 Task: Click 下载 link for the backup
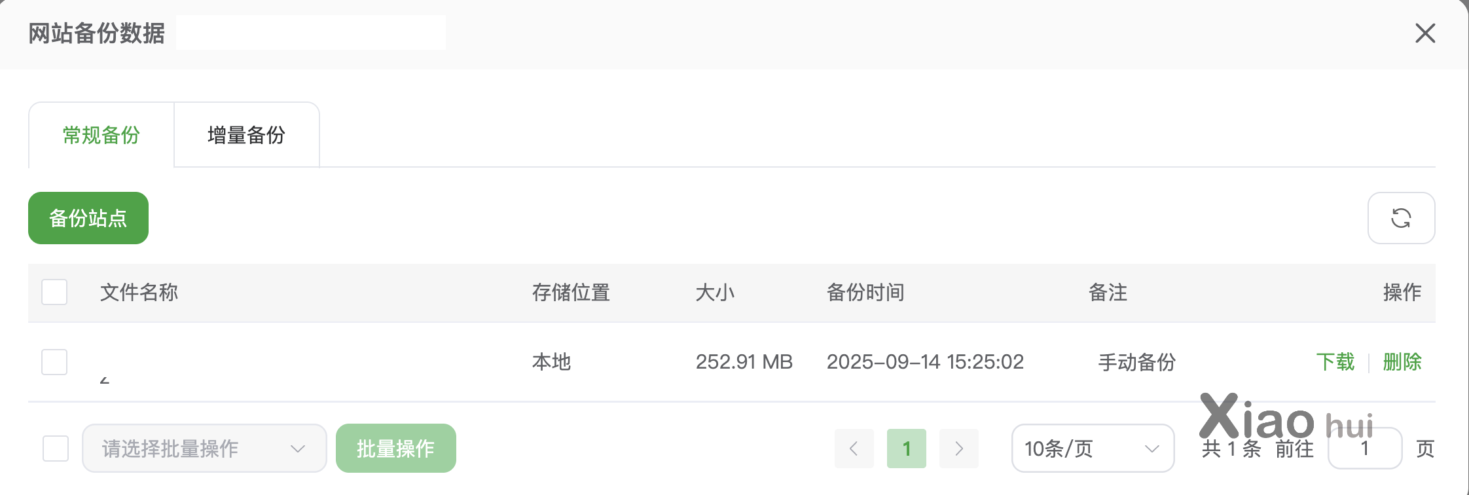(x=1335, y=361)
